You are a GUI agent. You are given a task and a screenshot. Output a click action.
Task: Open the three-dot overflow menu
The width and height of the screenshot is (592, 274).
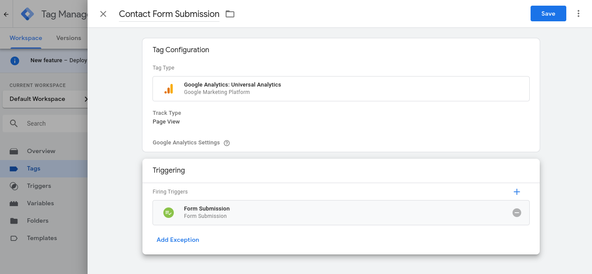[x=578, y=13]
